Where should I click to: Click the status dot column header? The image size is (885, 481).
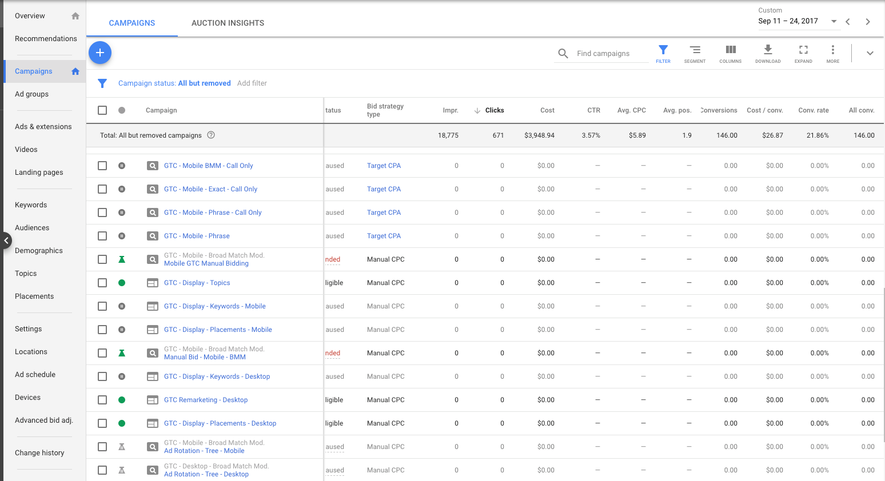pyautogui.click(x=122, y=110)
